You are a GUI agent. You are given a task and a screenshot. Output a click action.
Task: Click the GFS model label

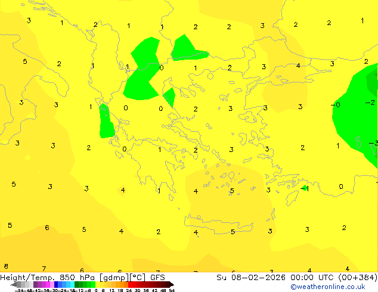(x=157, y=278)
